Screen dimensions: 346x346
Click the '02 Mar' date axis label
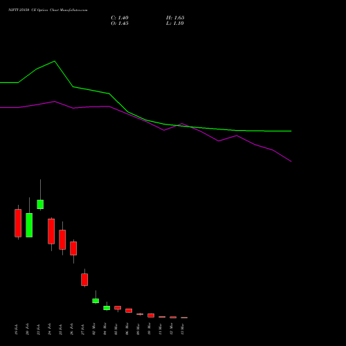tap(93, 329)
